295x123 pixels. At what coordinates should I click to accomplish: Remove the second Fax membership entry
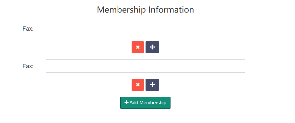pyautogui.click(x=138, y=85)
